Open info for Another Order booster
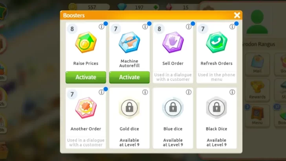This screenshot has height=161, width=286. click(101, 92)
